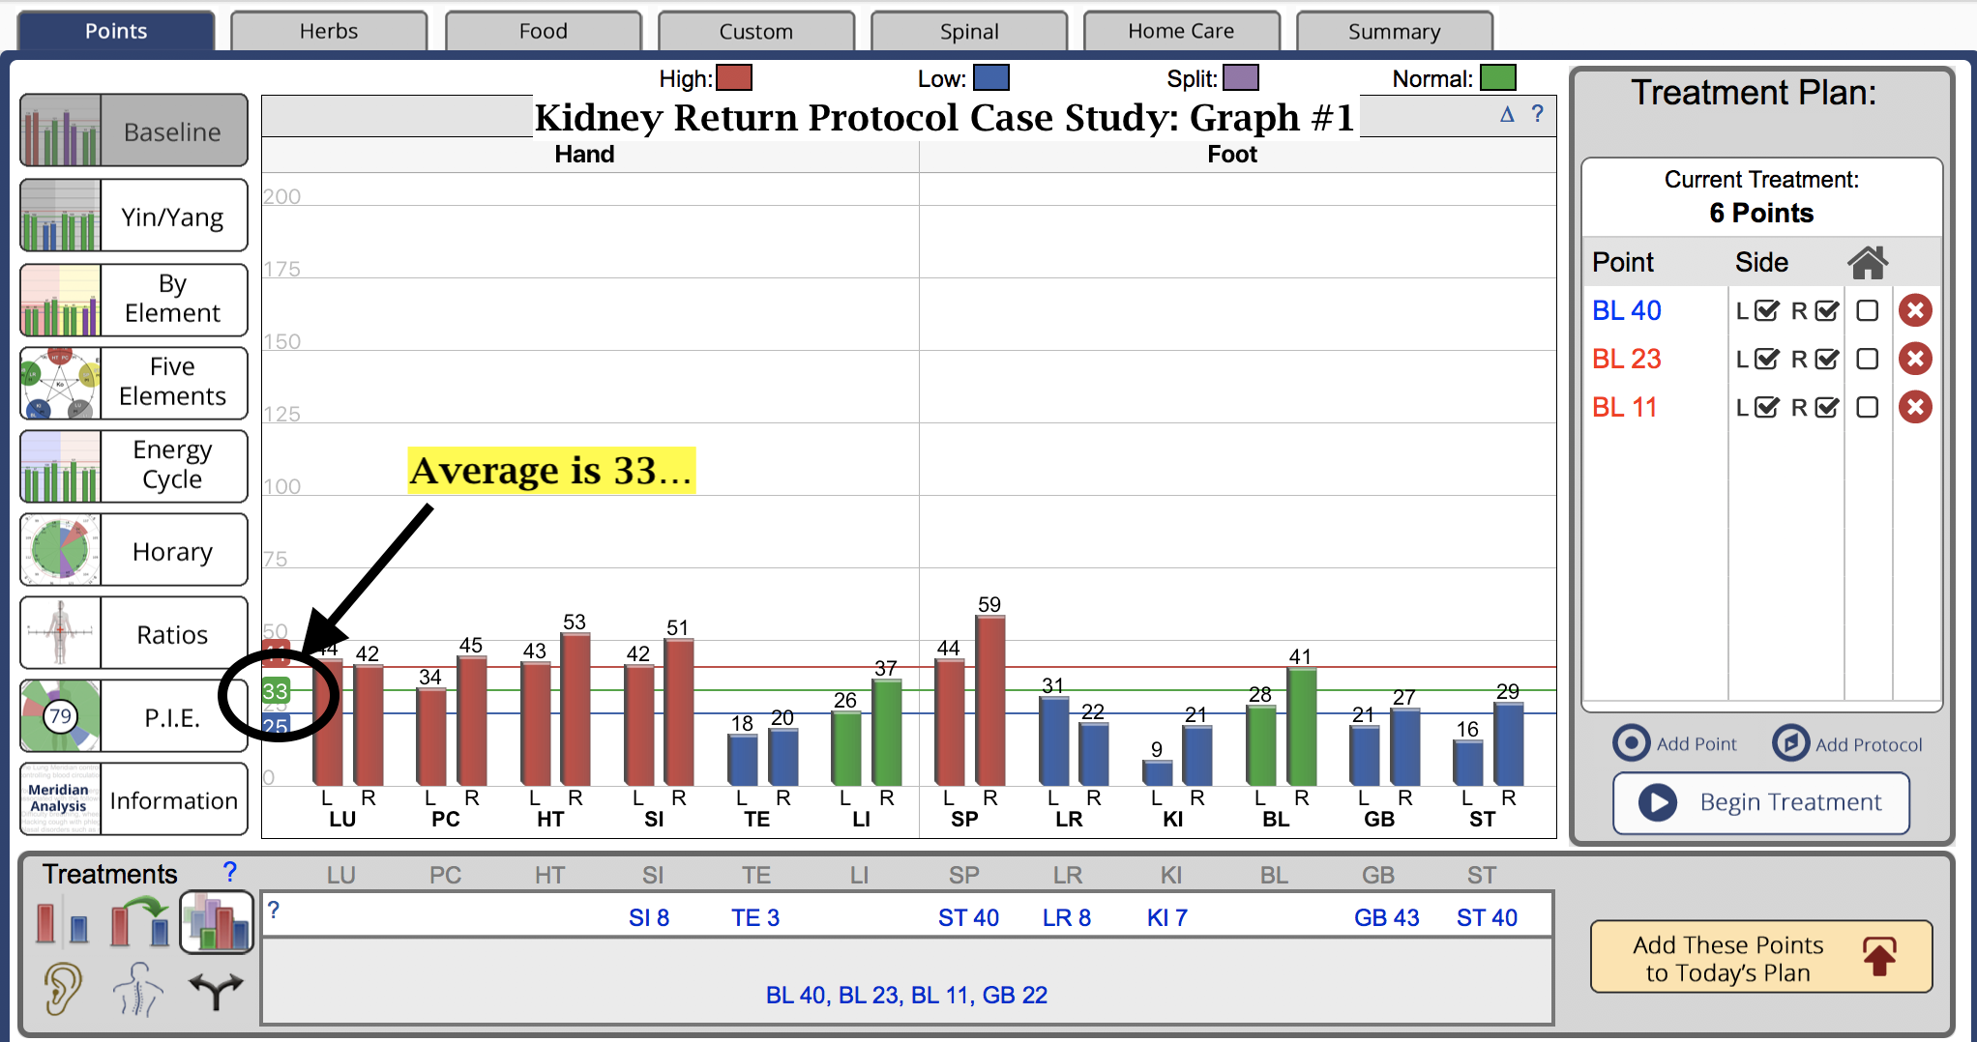This screenshot has height=1042, width=1977.
Task: Switch to the Points tab
Action: (116, 31)
